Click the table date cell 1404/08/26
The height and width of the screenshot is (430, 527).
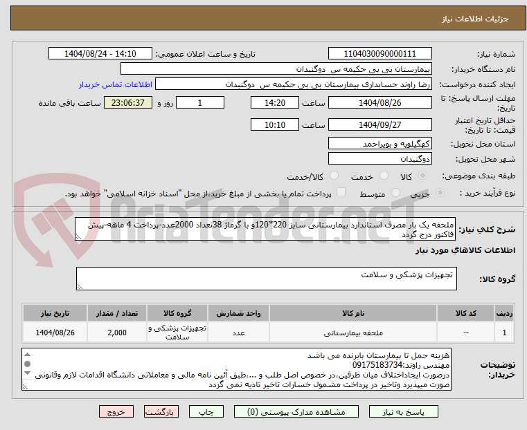pos(55,333)
